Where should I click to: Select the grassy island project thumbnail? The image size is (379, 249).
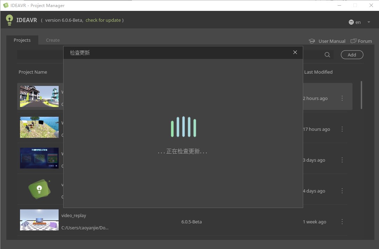[39, 127]
